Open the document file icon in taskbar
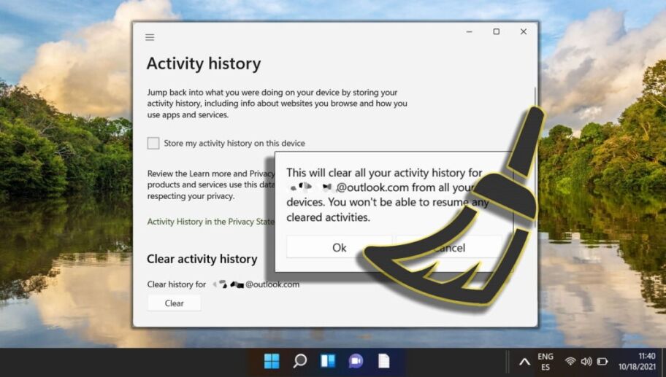 pyautogui.click(x=384, y=361)
